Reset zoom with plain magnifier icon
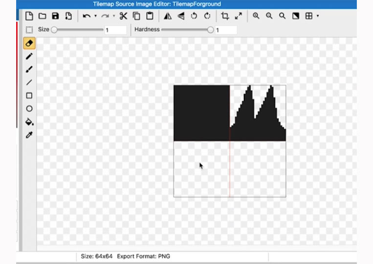This screenshot has width=373, height=264. click(x=283, y=16)
